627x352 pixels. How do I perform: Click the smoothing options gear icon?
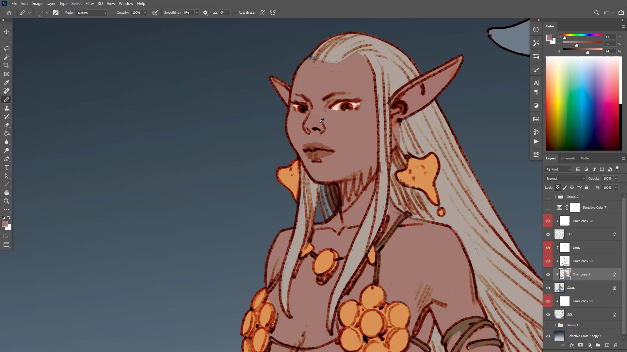coord(205,13)
